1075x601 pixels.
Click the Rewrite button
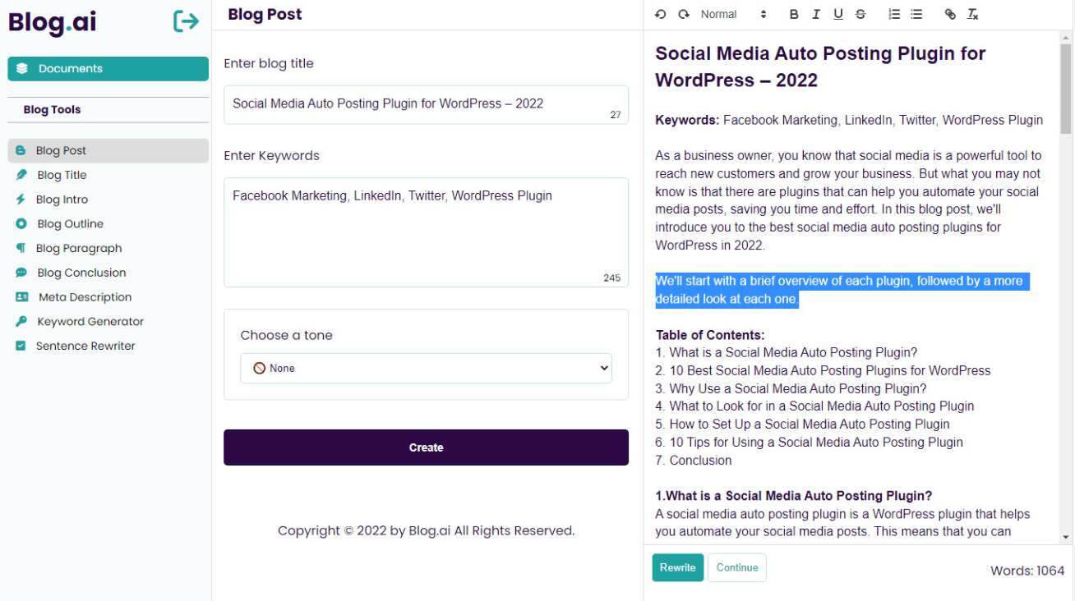point(677,567)
